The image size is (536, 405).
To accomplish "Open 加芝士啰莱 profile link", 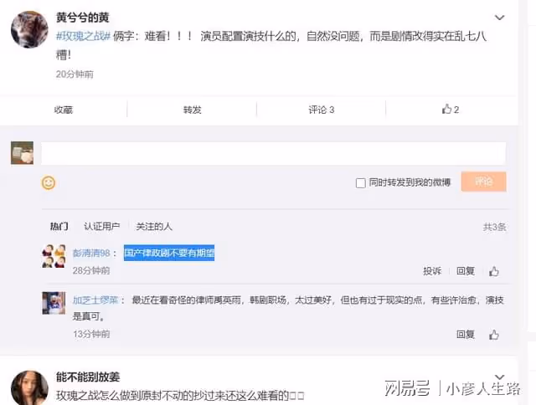I will click(95, 300).
